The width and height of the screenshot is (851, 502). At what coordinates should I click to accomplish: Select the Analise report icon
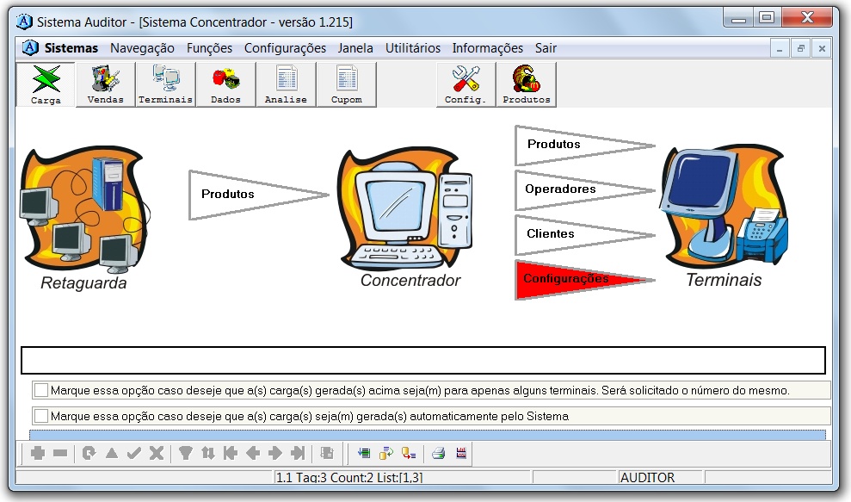pyautogui.click(x=286, y=84)
